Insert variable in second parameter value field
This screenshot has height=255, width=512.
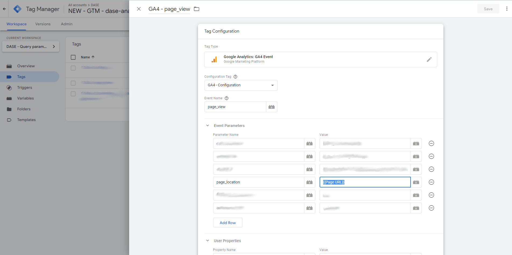click(x=416, y=156)
